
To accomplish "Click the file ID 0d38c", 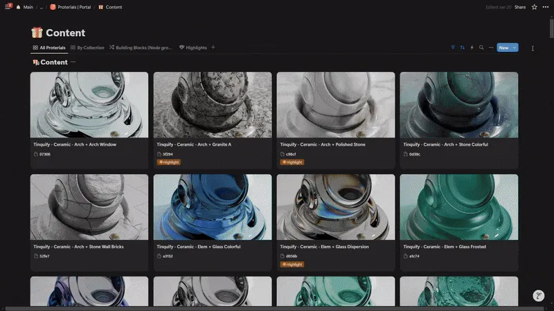I will coord(414,154).
